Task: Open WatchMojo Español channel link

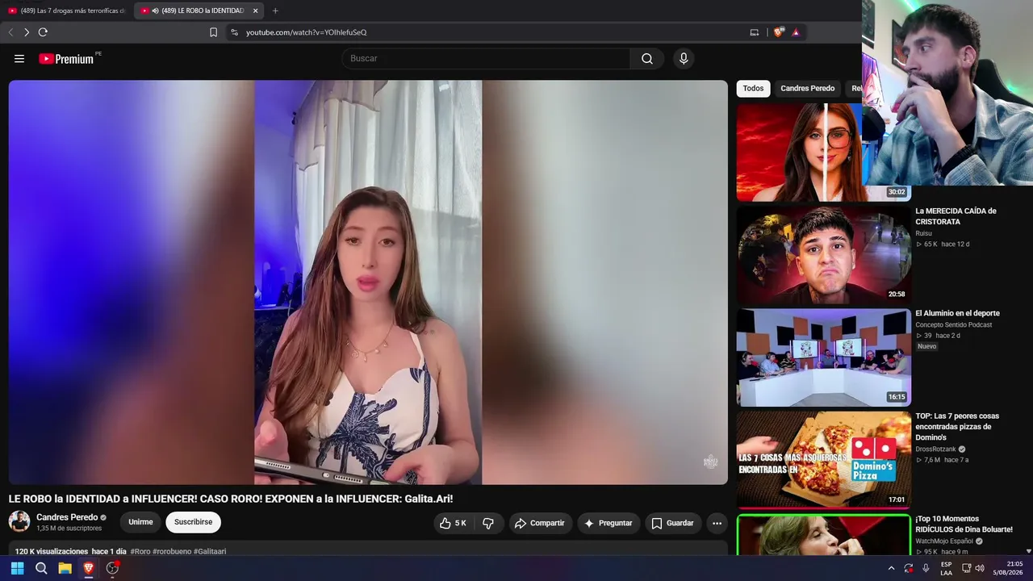Action: pyautogui.click(x=944, y=541)
